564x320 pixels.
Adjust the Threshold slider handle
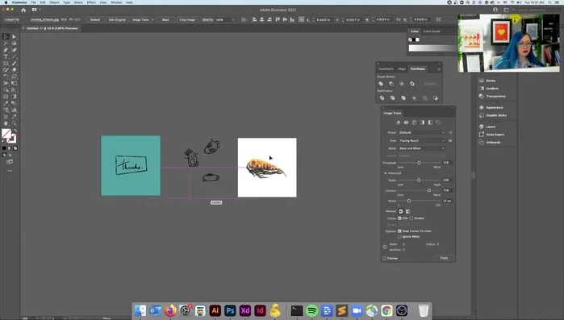click(x=419, y=163)
